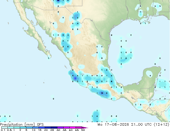Viewport: 170px width, 131px height.
Task: Click the legend scale label '0.5'
Action: tap(9, 130)
